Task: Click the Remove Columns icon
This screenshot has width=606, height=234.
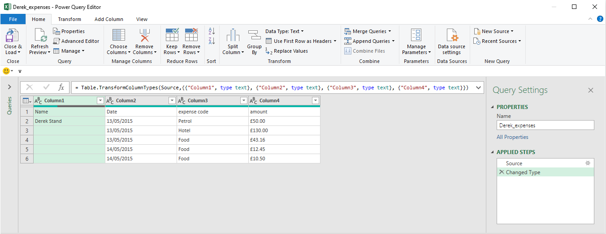Action: click(144, 35)
